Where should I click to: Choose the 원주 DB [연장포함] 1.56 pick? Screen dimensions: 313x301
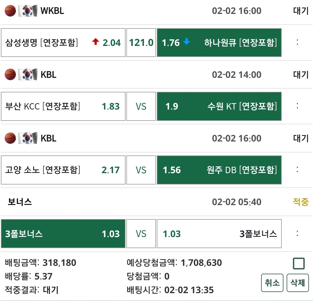(x=219, y=170)
